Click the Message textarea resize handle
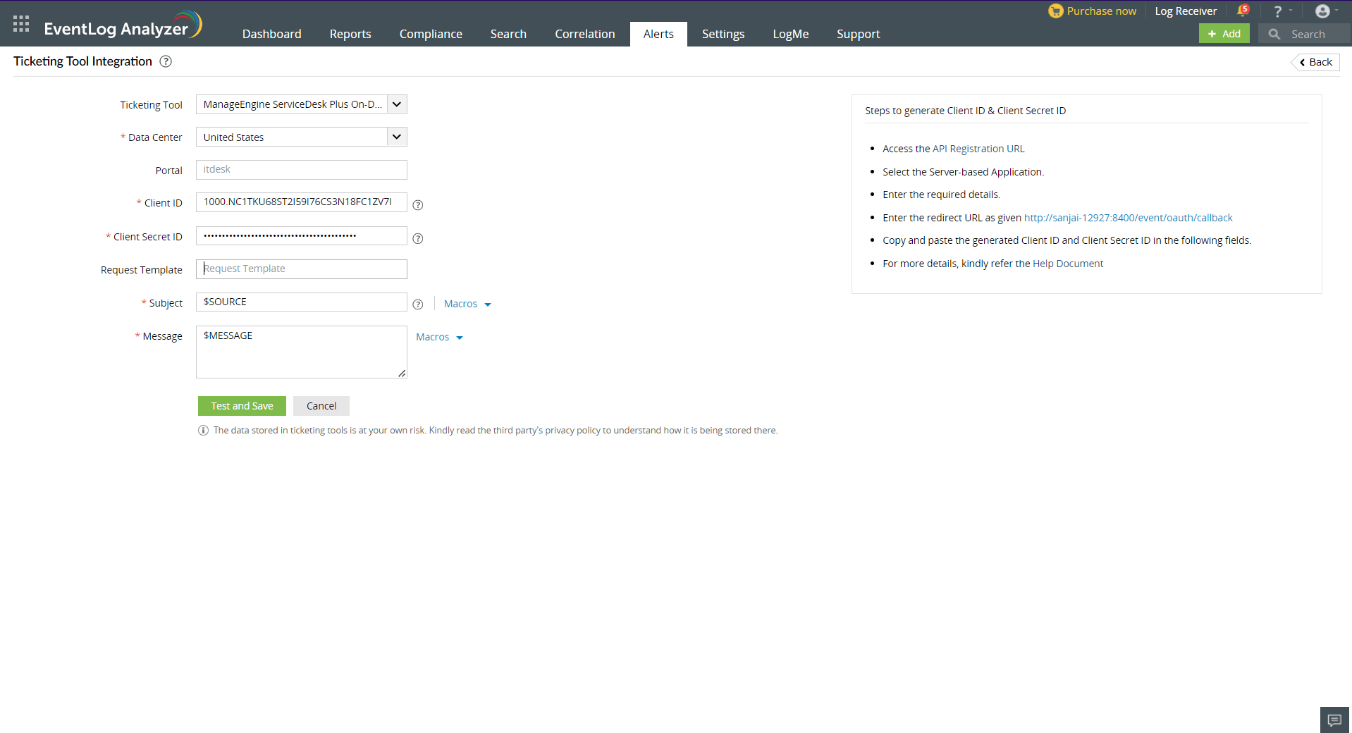 402,374
